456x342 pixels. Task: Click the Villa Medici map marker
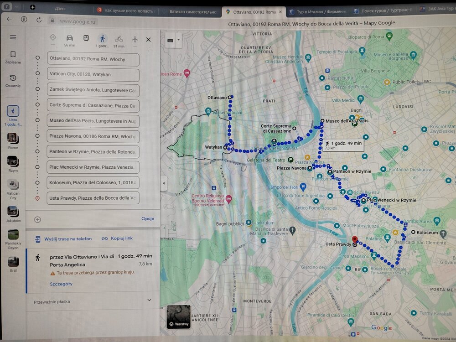coord(360,99)
